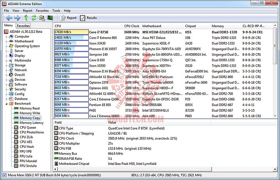Select the Computer tree icon
Image resolution: width=280 pixels, height=180 pixels.
(x=11, y=36)
